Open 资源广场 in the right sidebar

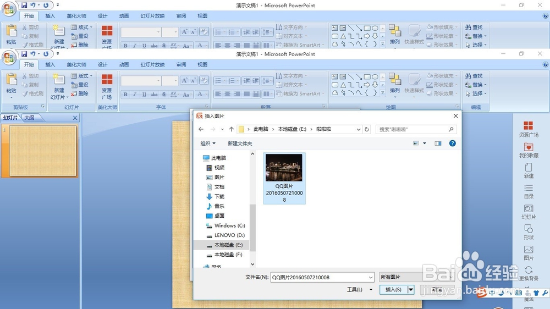tap(529, 129)
